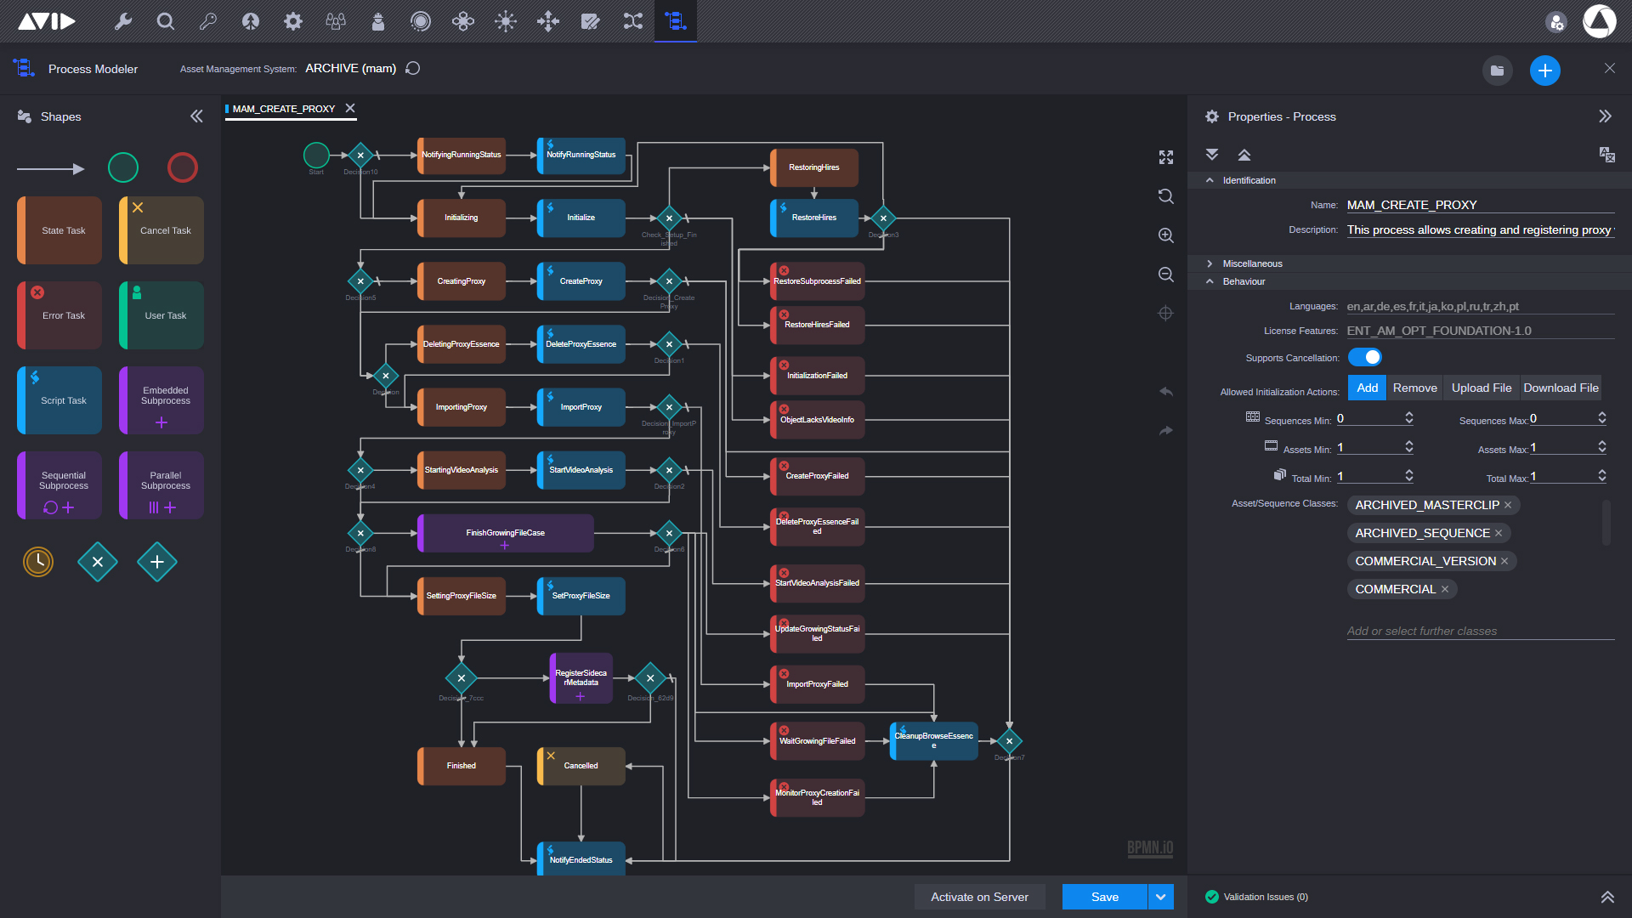The height and width of the screenshot is (918, 1632).
Task: Open the user groups icon in top bar
Action: point(336,21)
